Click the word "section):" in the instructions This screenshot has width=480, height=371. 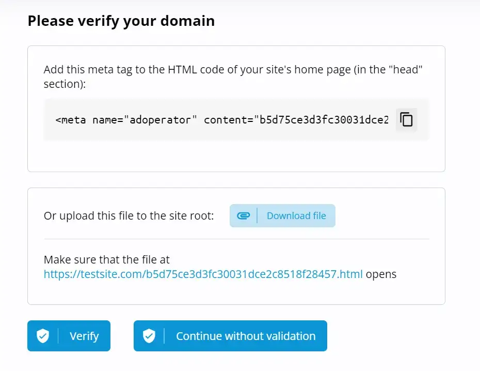(x=65, y=84)
